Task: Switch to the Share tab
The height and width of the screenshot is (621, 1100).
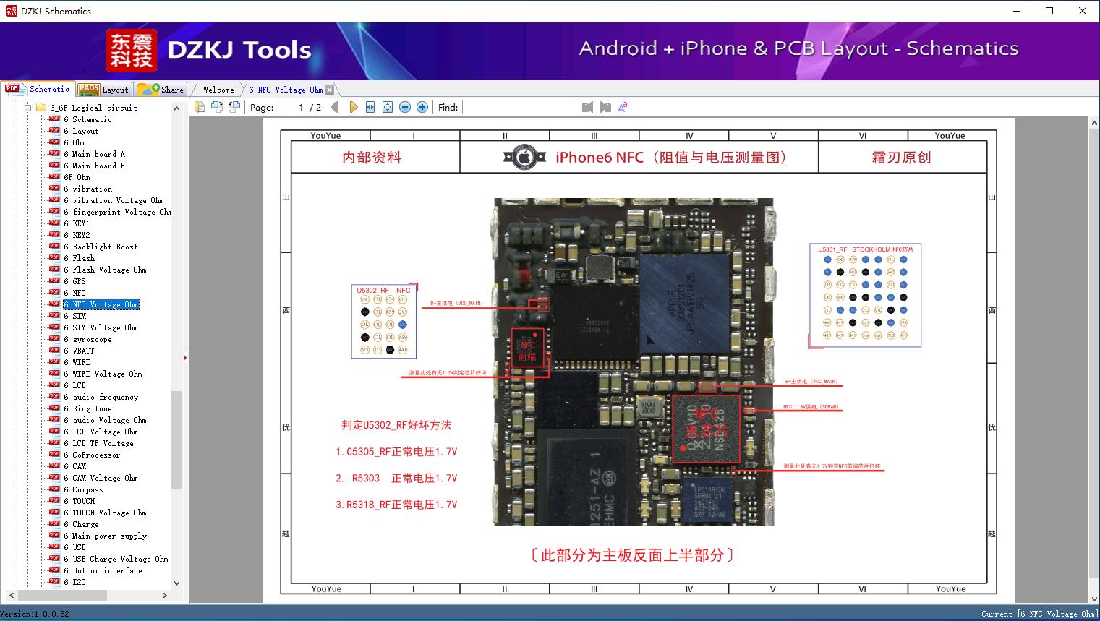Action: [x=161, y=90]
